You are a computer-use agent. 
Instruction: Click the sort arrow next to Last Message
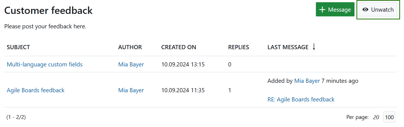click(314, 47)
